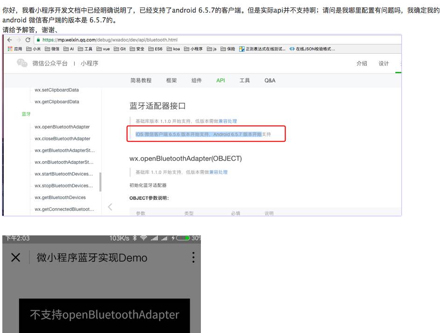Open the 介绍 top navigation item
The height and width of the screenshot is (333, 447).
point(362,64)
